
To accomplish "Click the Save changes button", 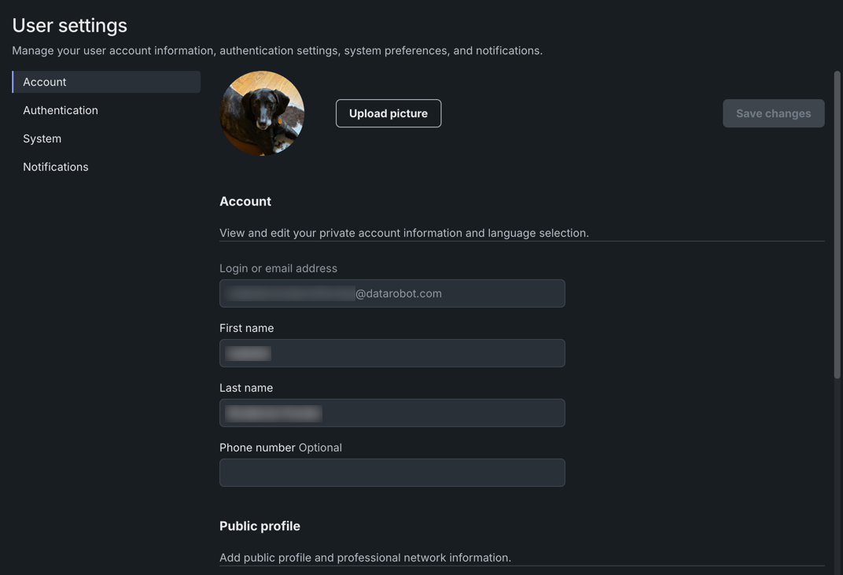I will 773,113.
